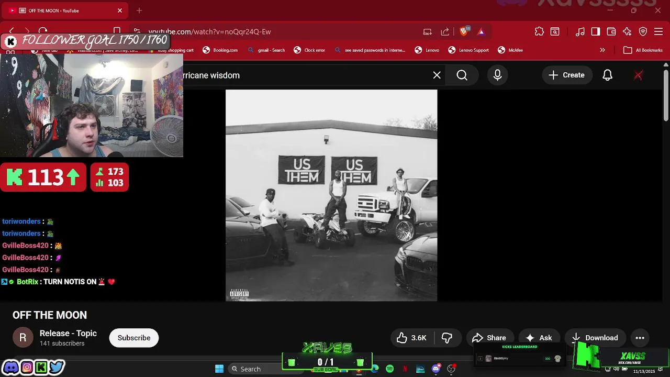Open the Brave Wallet icon
The height and width of the screenshot is (377, 670).
[x=611, y=31]
